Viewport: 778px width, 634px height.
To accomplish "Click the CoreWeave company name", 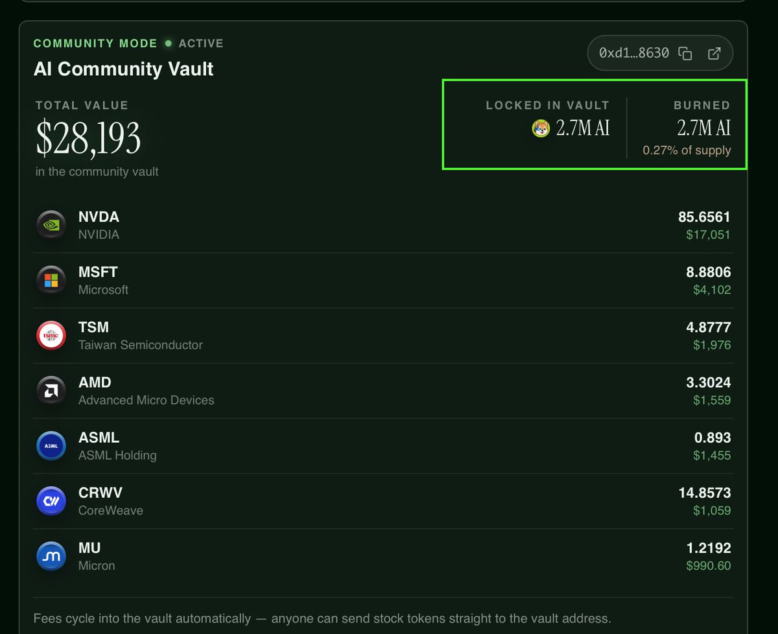I will coord(111,510).
